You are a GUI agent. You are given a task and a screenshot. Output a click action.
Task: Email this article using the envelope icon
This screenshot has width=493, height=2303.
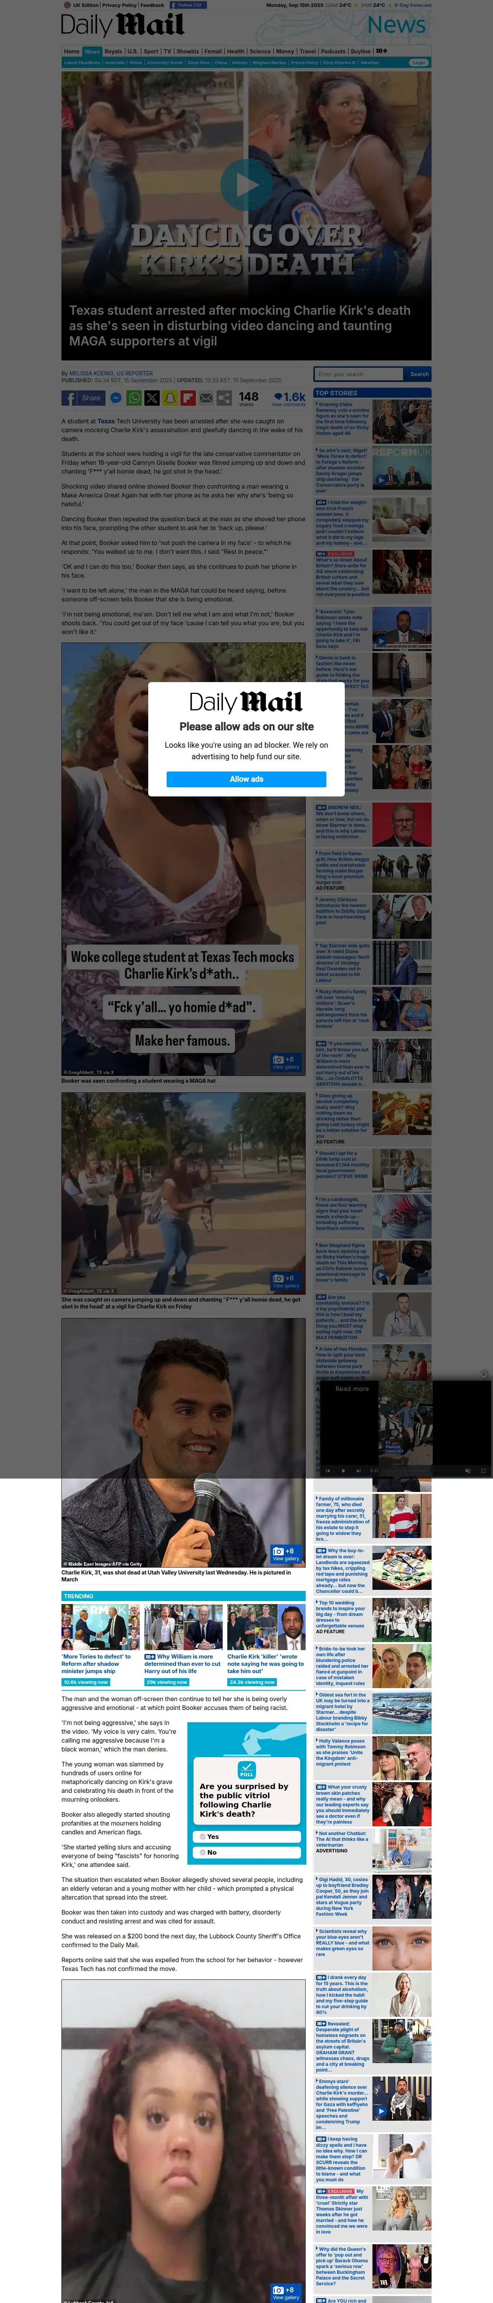tap(207, 398)
